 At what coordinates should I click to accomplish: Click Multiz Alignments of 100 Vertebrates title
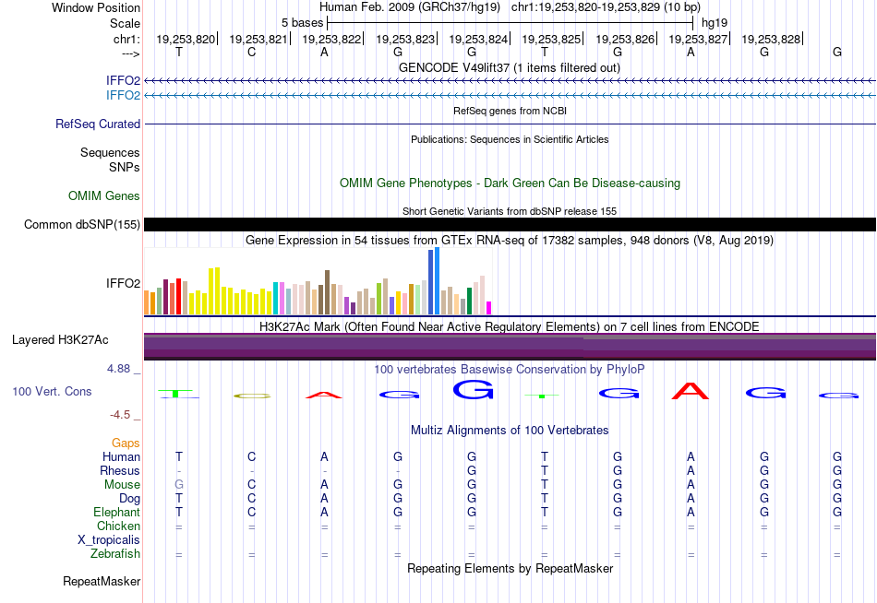point(510,430)
